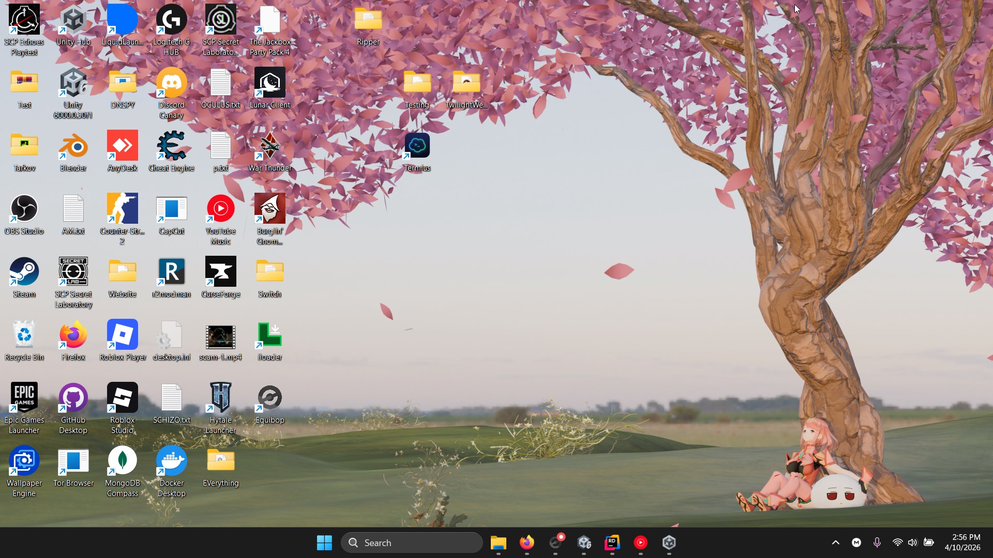Screen dimensions: 993x558
Task: Select the Cheat Engine icon
Action: click(171, 152)
